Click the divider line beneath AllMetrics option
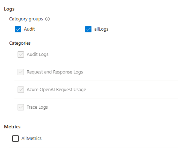Image resolution: width=178 pixels, height=160 pixels. coord(94,147)
